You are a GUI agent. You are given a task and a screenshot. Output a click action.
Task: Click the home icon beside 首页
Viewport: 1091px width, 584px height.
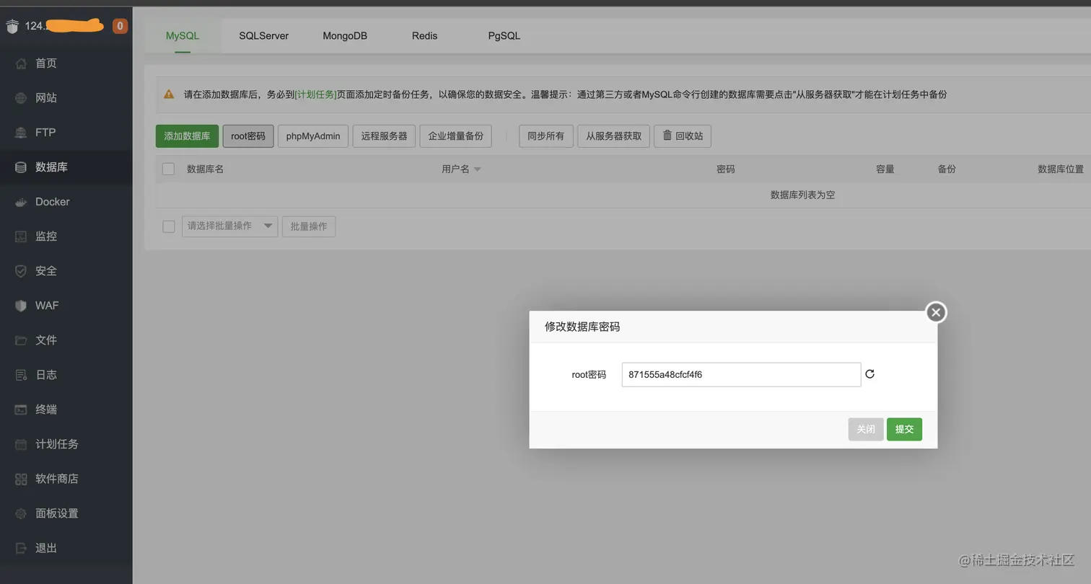[21, 63]
